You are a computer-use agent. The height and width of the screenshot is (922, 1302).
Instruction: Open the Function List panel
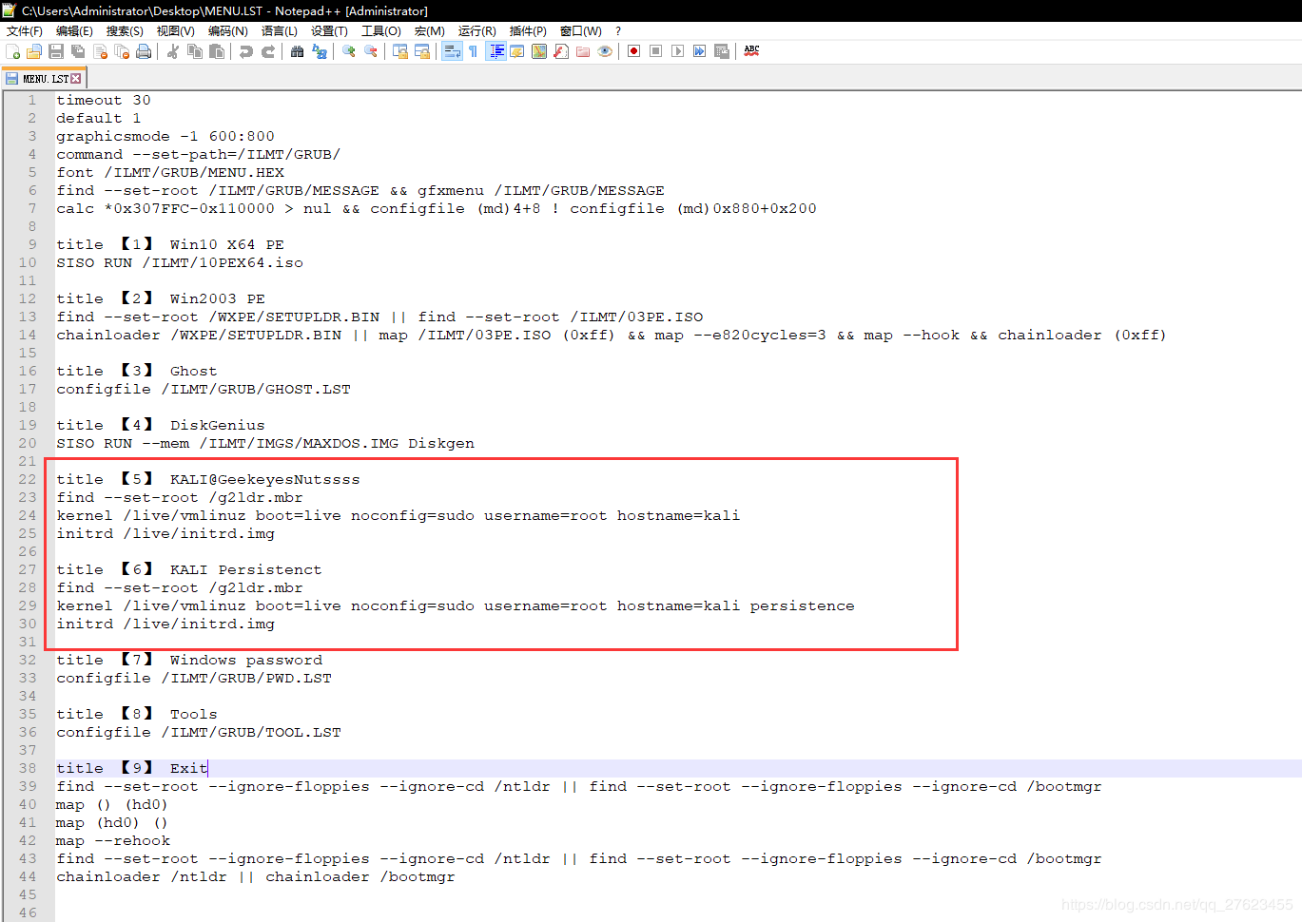click(561, 51)
